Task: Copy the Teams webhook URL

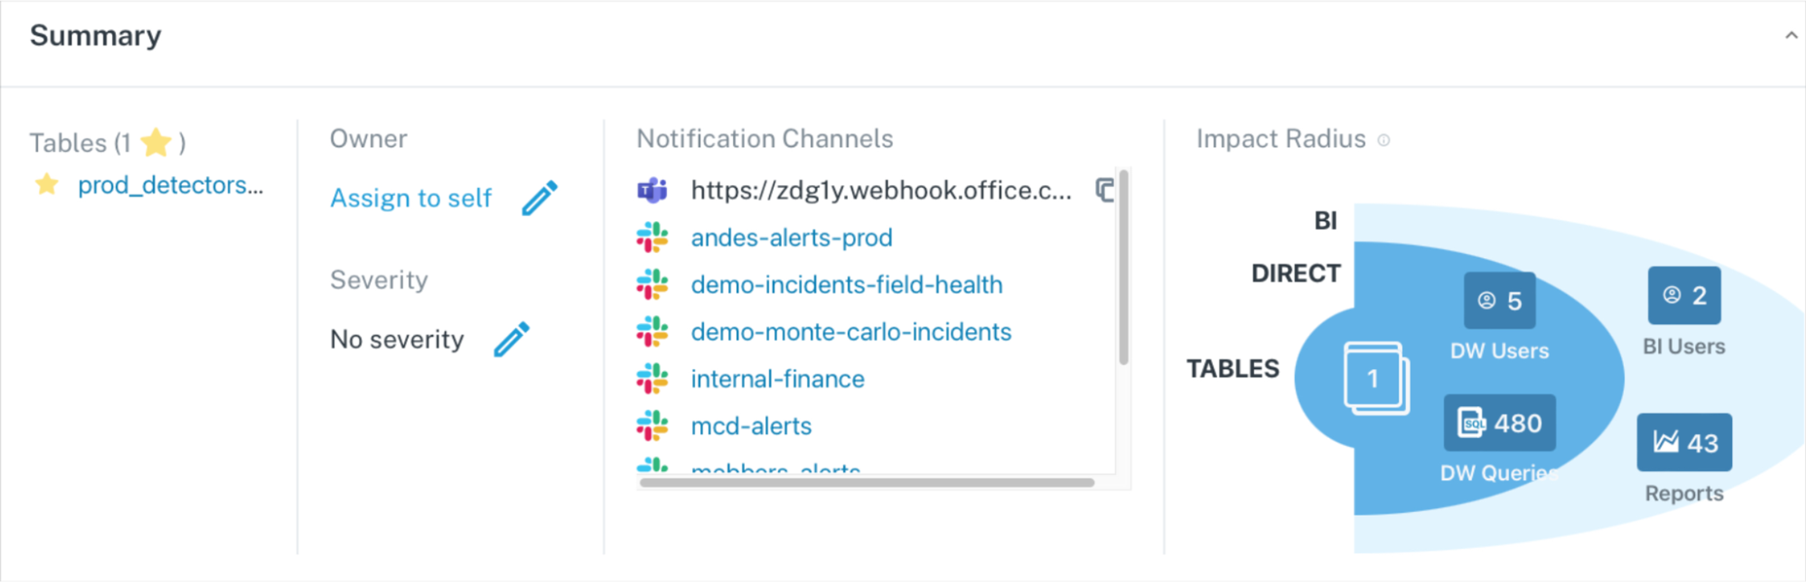Action: [1104, 190]
